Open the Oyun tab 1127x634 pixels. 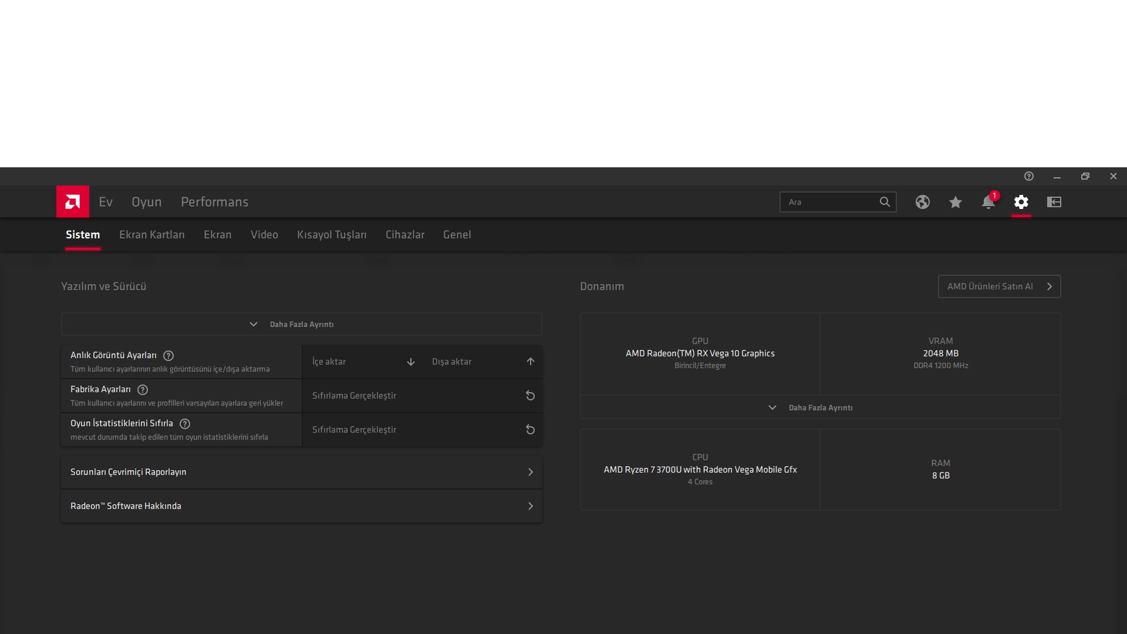(x=147, y=202)
